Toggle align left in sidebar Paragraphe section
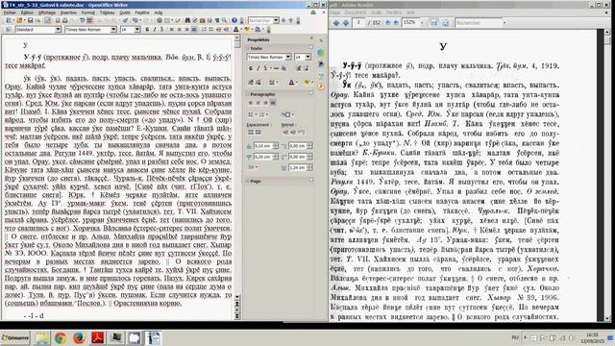Screen dimensions: 615x346 pyautogui.click(x=251, y=103)
